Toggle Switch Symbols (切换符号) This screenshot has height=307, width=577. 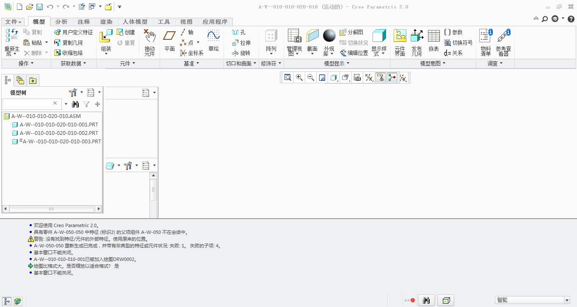pos(458,42)
